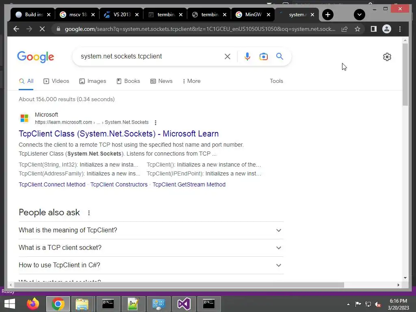Open the Chrome profile avatar

click(x=387, y=29)
